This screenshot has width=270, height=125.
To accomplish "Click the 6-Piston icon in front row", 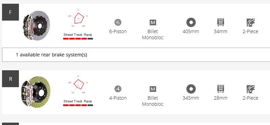I will (x=118, y=22).
